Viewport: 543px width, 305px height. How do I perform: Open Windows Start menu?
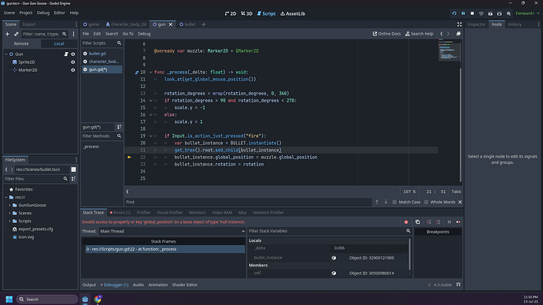pos(9,299)
